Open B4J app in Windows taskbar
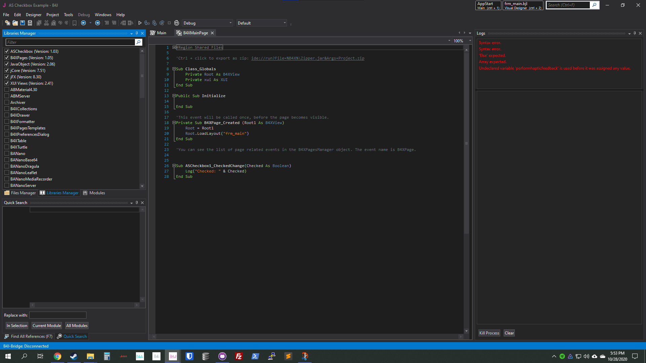646x363 pixels. (173, 356)
